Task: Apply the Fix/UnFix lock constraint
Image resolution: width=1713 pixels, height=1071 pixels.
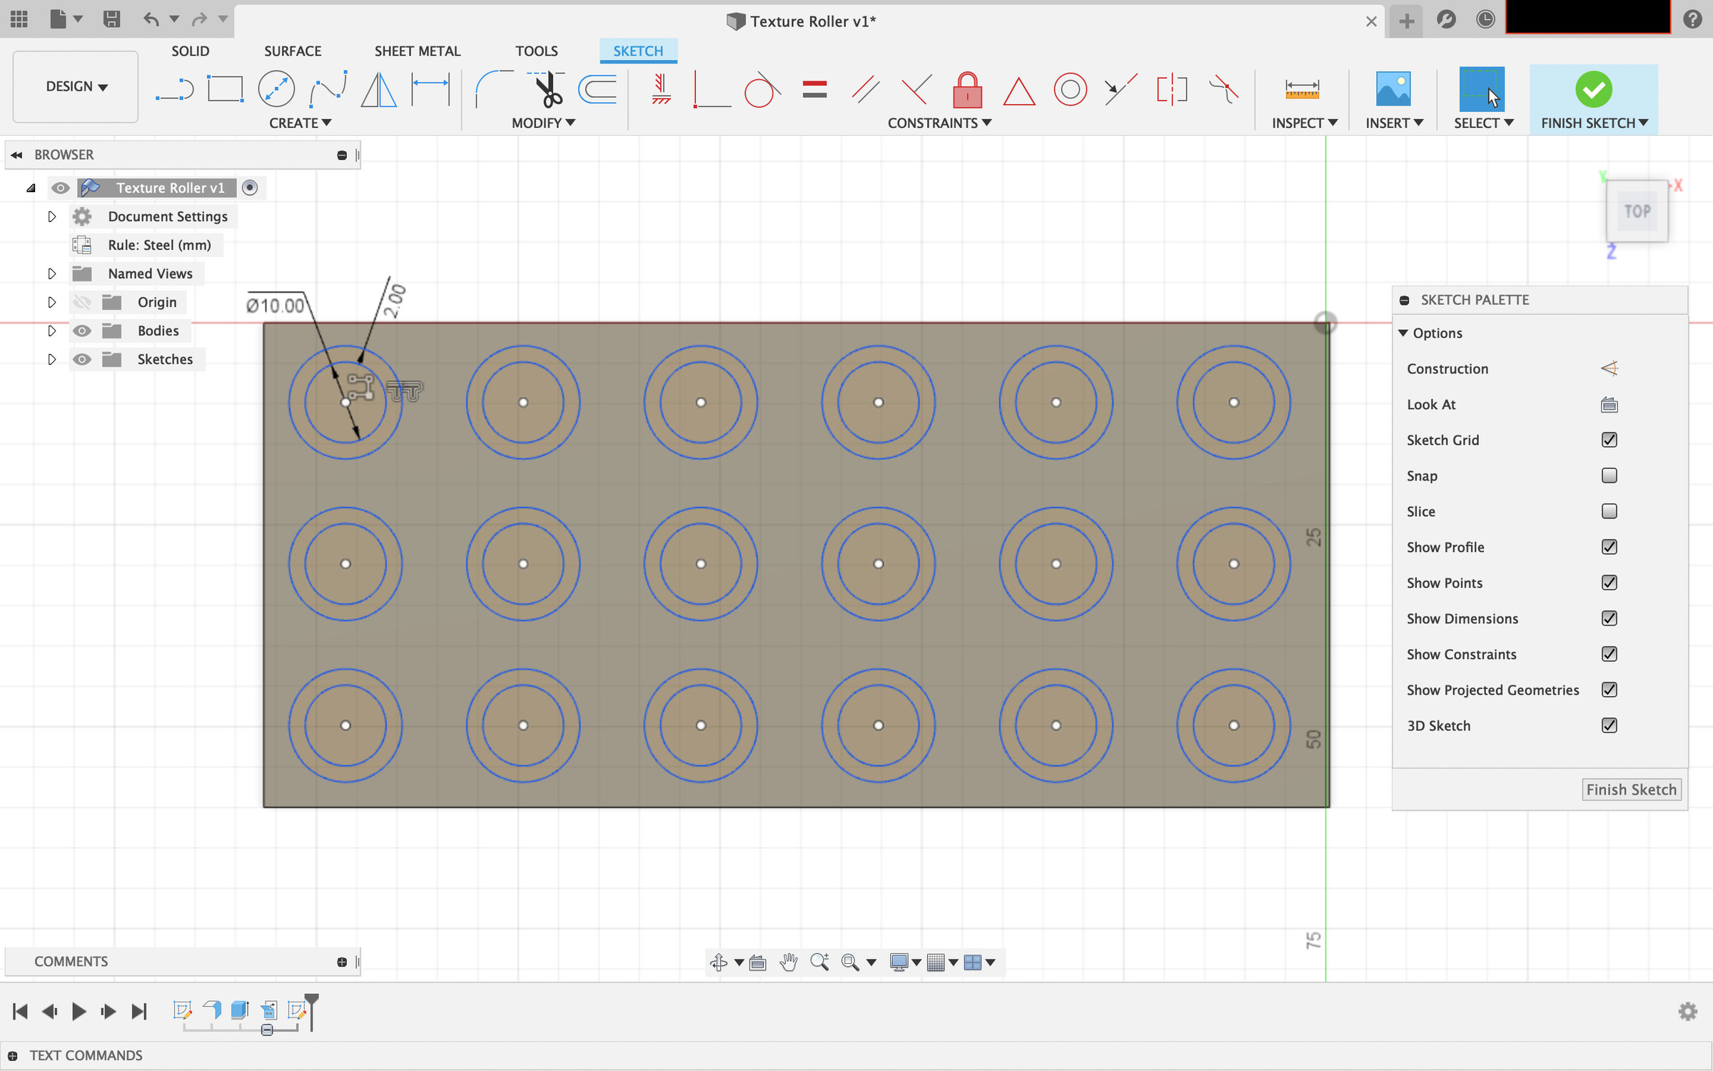Action: coord(967,89)
